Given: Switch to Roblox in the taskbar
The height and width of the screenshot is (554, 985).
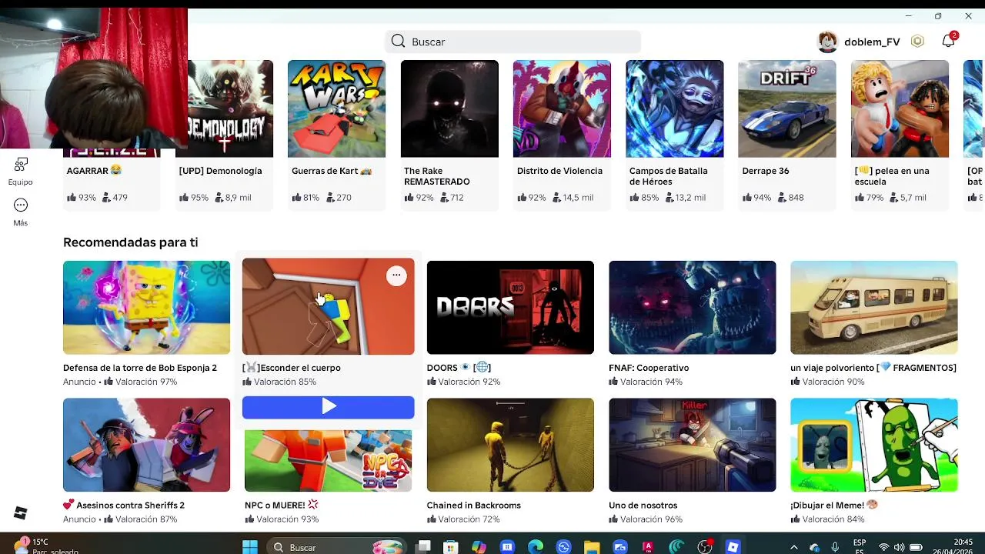Looking at the screenshot, I should [733, 547].
